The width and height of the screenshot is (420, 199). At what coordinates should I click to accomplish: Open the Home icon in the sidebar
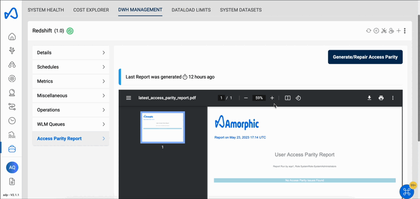point(12,37)
